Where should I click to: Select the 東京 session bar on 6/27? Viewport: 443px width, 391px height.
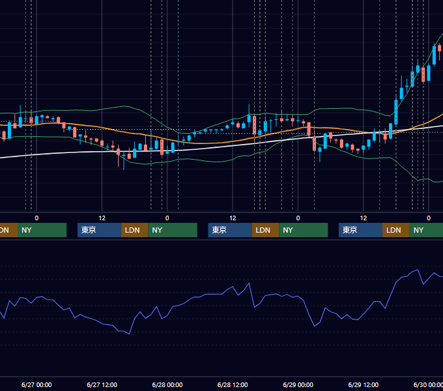[99, 230]
